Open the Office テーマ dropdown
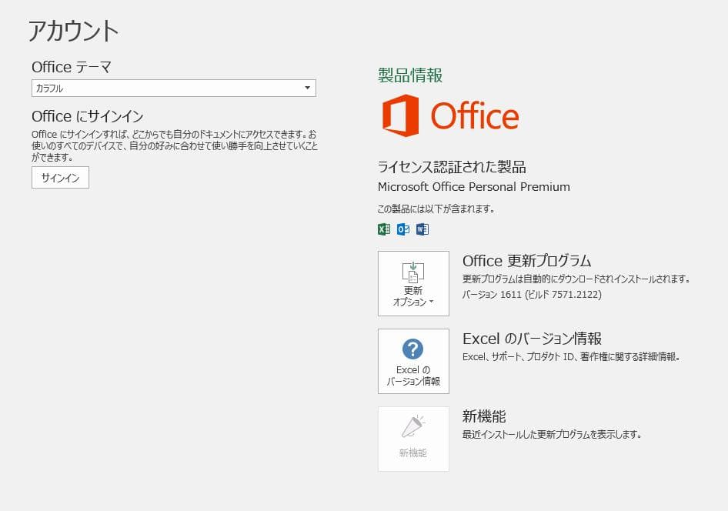Screen dimensions: 728x511 (x=307, y=88)
